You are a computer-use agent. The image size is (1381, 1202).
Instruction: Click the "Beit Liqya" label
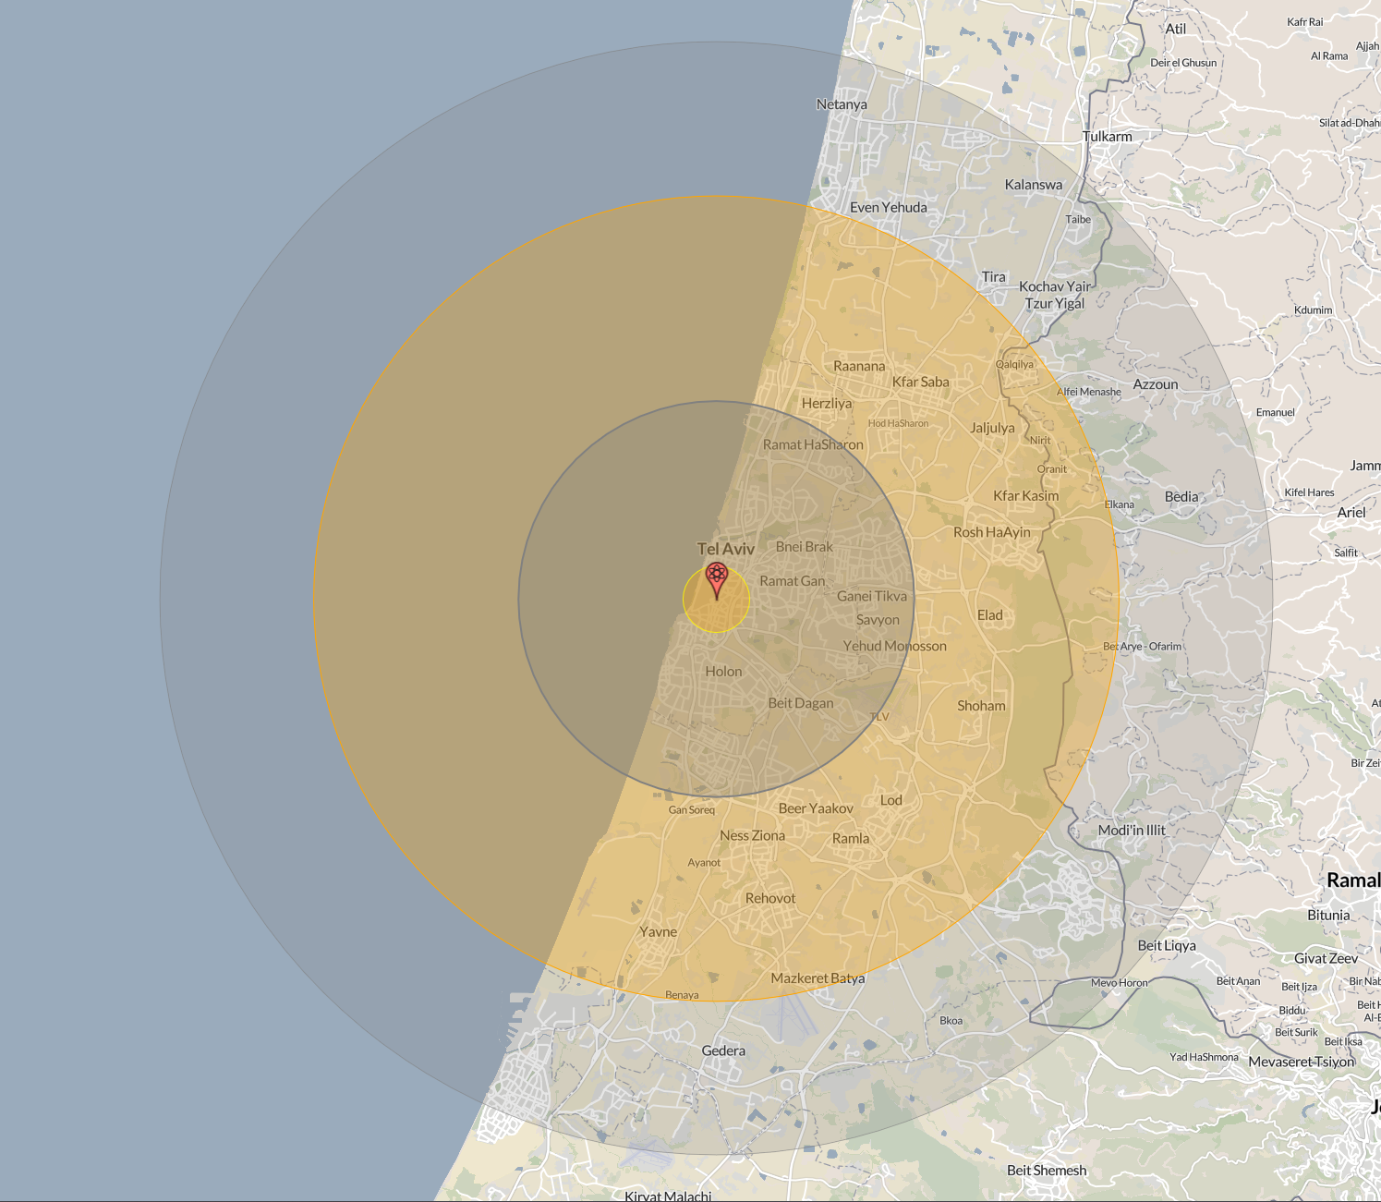pos(1167,946)
